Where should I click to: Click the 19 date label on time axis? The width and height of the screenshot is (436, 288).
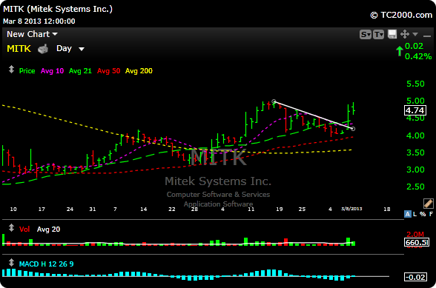pos(279,209)
